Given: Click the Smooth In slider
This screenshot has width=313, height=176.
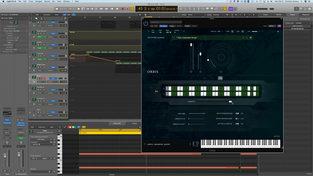Looking at the screenshot, I should click(196, 119).
